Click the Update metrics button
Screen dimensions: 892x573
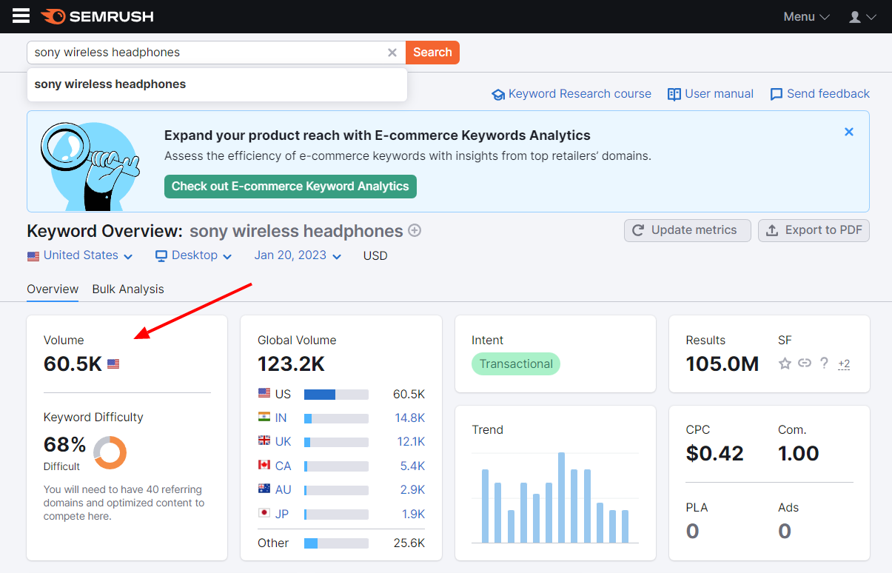tap(688, 230)
